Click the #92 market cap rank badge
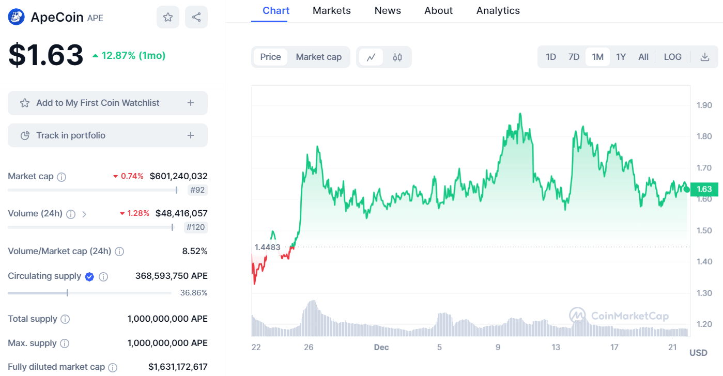 (197, 190)
